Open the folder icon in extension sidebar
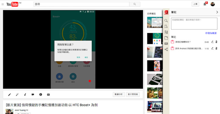This screenshot has width=220, height=114. tap(166, 38)
